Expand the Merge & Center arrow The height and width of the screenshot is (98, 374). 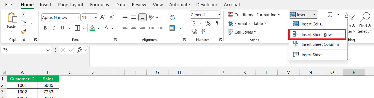pos(180,28)
